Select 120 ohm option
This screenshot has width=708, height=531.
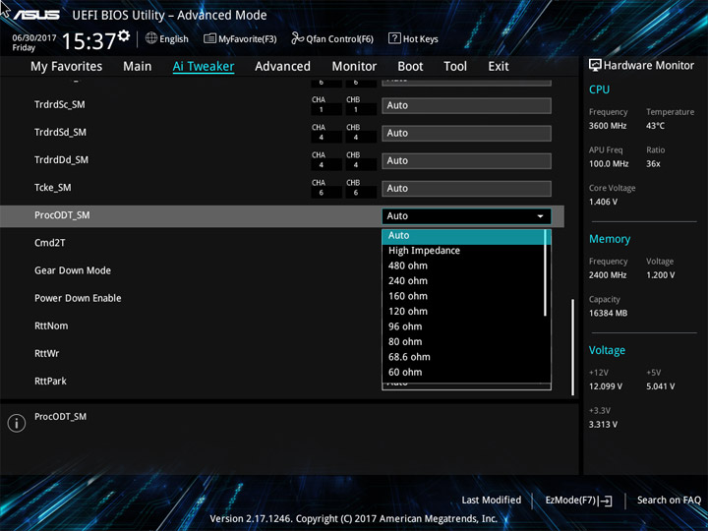[x=463, y=311]
